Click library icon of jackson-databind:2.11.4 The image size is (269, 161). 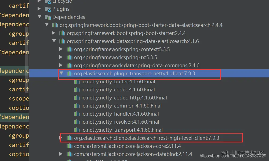point(70,154)
